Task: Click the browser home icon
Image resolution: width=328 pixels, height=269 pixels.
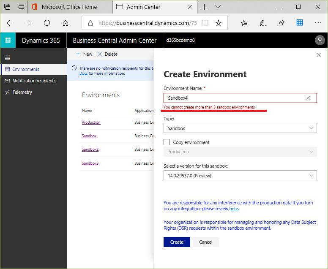Action: point(66,23)
